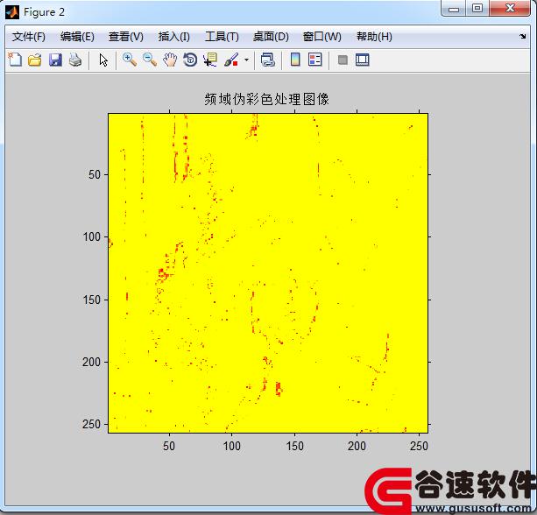This screenshot has height=515, width=537.
Task: Open a file with the folder icon
Action: tap(35, 60)
